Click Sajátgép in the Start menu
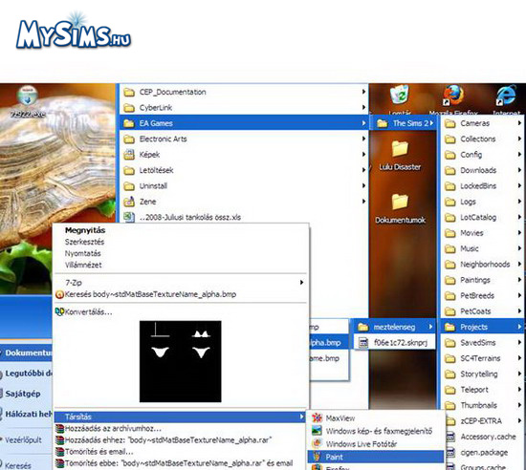 pos(23,394)
